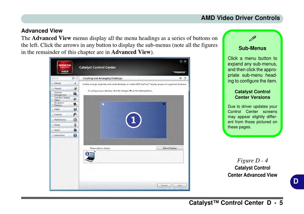The height and width of the screenshot is (214, 304).
Task: Open the Preferences menu
Action: (179, 72)
